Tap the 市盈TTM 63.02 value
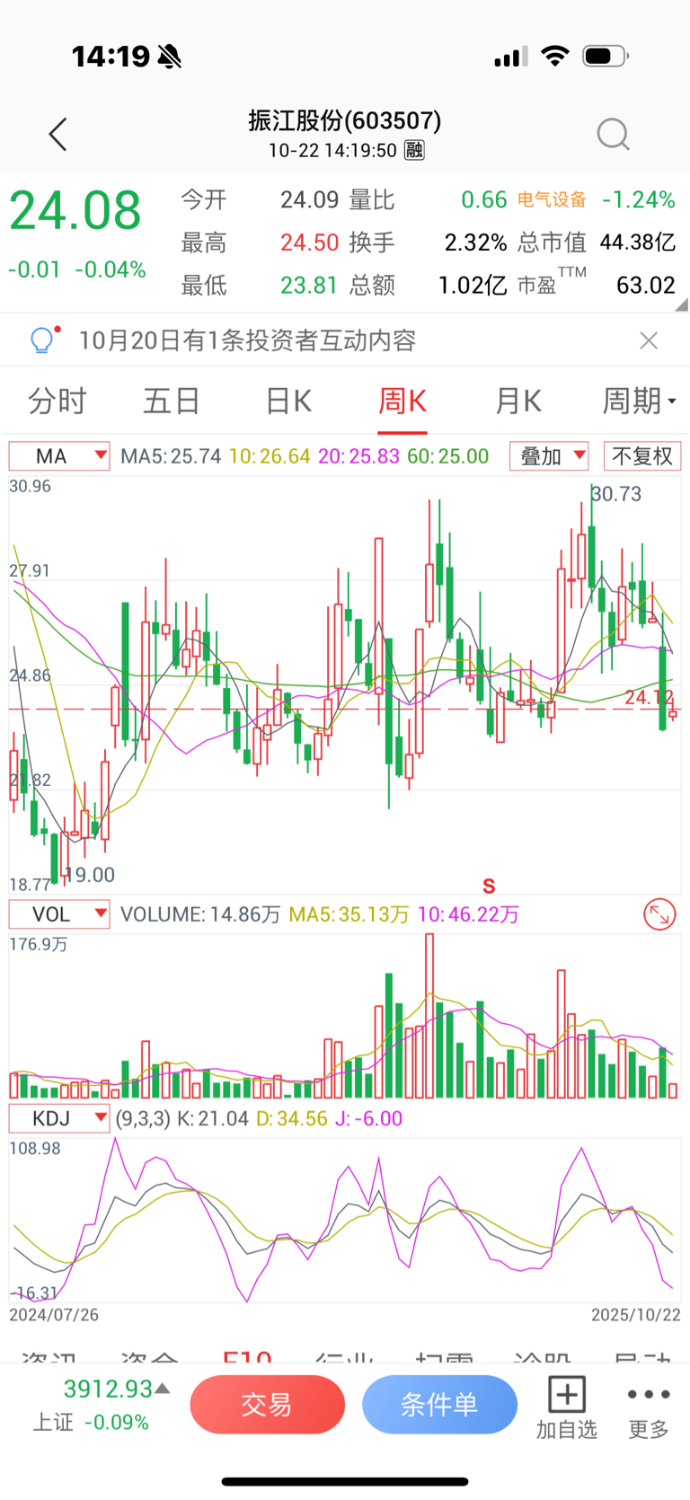The height and width of the screenshot is (1500, 690). click(645, 286)
